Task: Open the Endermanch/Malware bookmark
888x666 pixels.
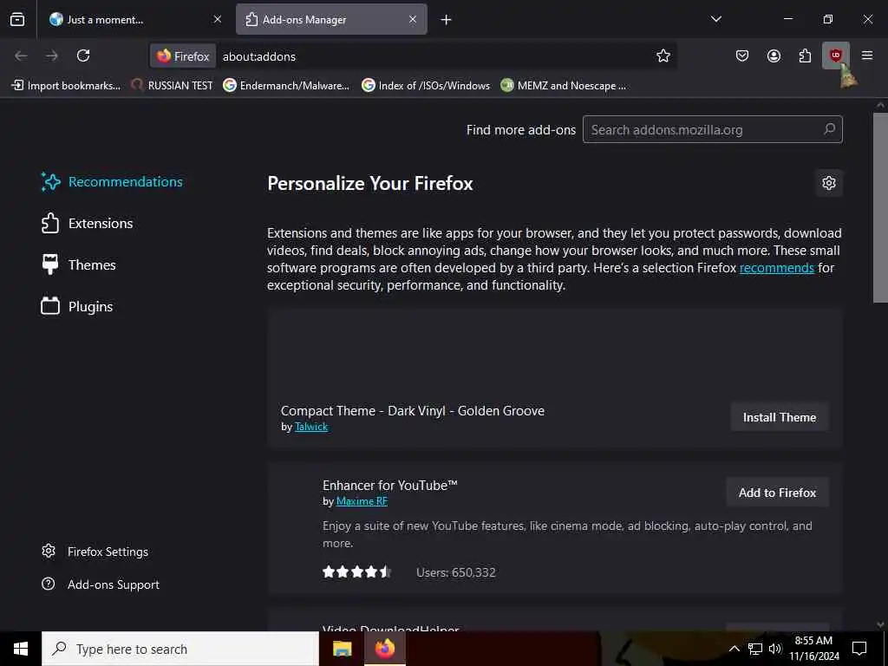Action: [286, 86]
